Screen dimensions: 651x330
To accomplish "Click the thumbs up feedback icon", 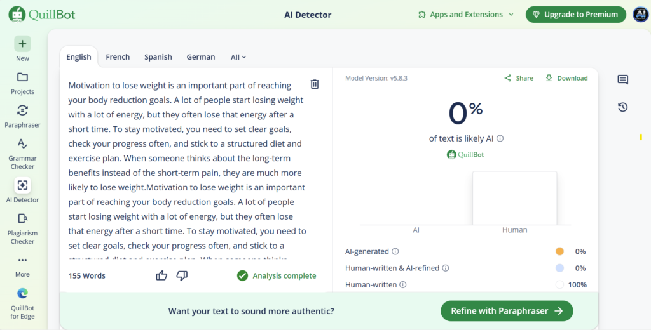I will click(161, 275).
